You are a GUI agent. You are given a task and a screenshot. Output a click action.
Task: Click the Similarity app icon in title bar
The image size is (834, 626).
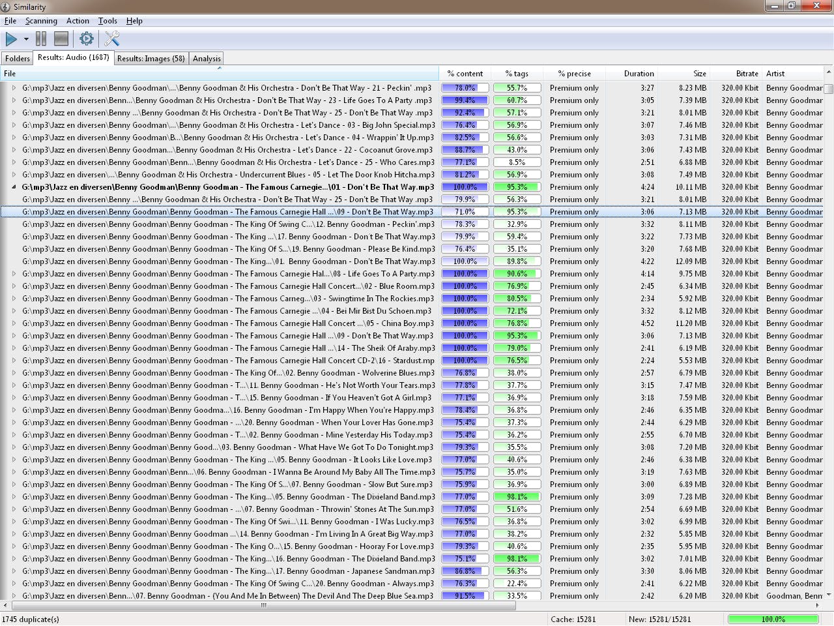point(6,7)
